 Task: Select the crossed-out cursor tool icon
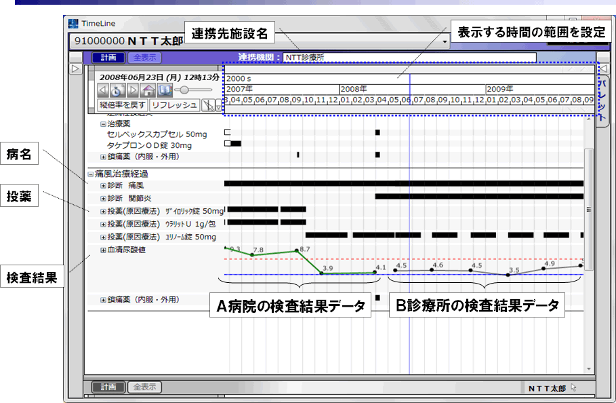tap(207, 105)
